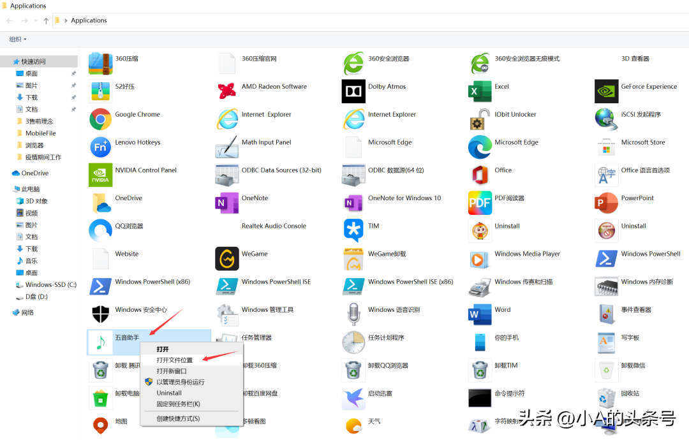
Task: Open the Windows 语音识别 microphone icon
Action: click(x=353, y=314)
